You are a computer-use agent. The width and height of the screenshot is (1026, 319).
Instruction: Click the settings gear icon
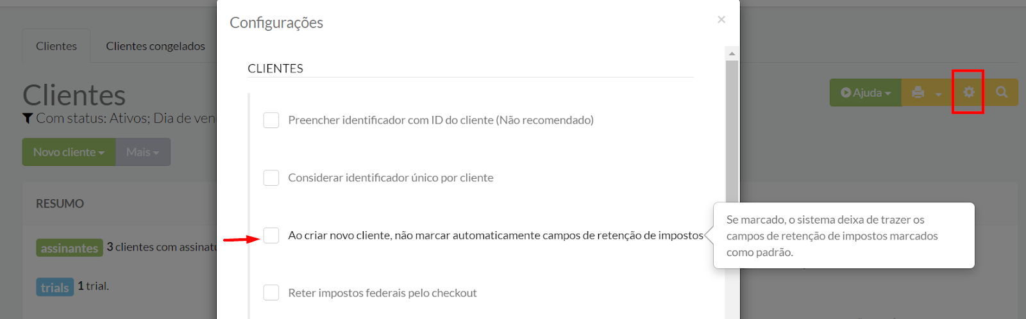tap(968, 92)
